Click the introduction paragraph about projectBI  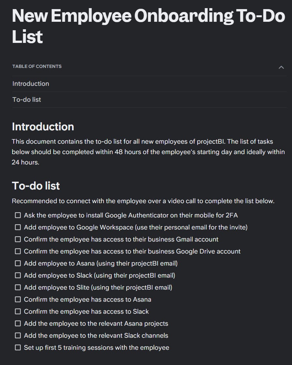[x=148, y=152]
